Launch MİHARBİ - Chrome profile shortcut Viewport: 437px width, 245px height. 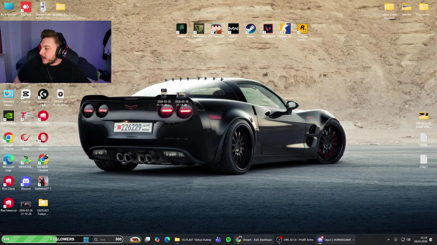[43, 163]
